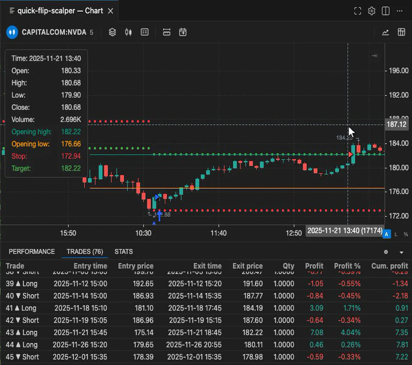
Task: Click the 11:40 time axis label
Action: (x=218, y=233)
